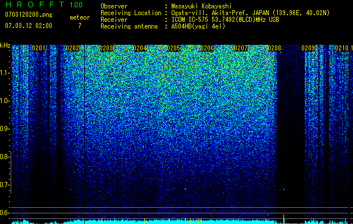Image resolution: width=353 pixels, height=224 pixels.
Task: Click the Observer field label
Action: pos(114,7)
